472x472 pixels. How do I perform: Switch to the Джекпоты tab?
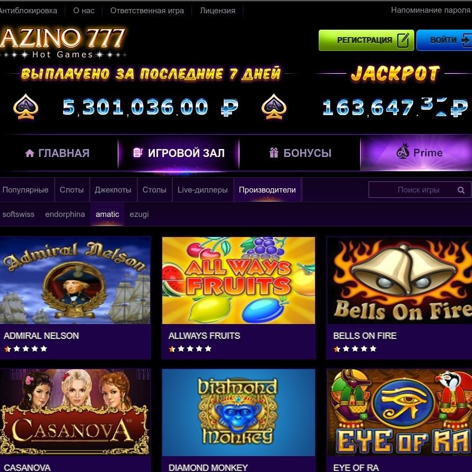pyautogui.click(x=113, y=190)
